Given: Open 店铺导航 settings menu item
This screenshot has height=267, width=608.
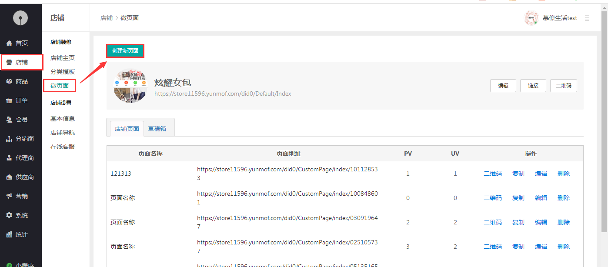Looking at the screenshot, I should pyautogui.click(x=63, y=133).
